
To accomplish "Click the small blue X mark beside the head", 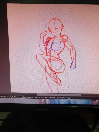I will tap(46, 25).
